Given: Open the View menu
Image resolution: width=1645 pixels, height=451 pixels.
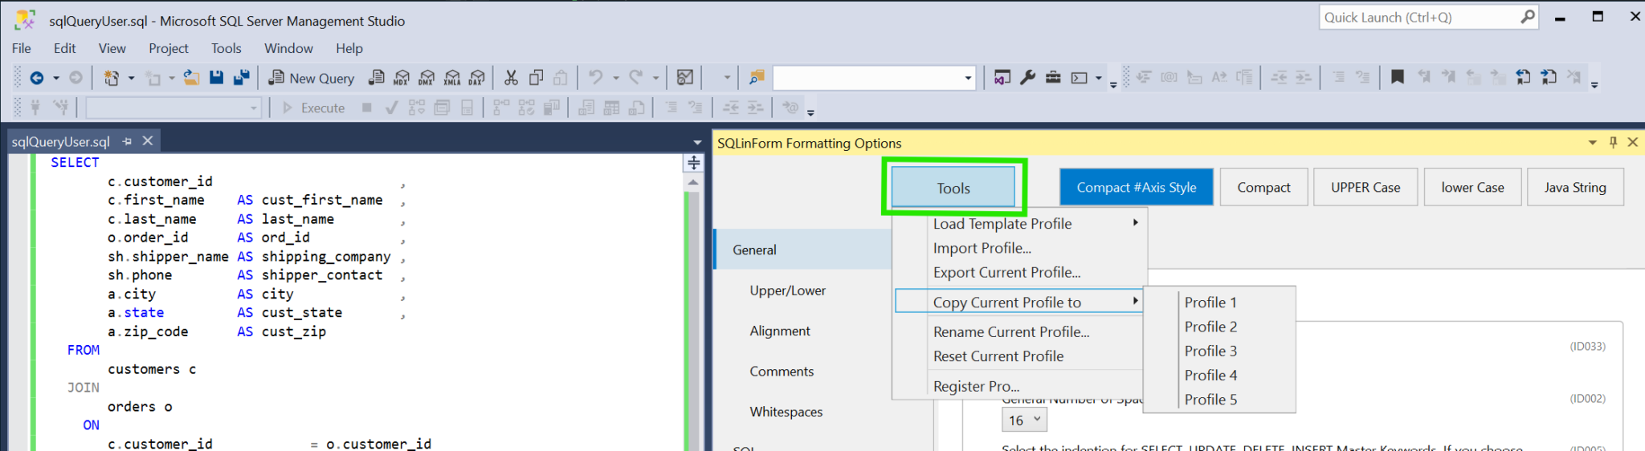Looking at the screenshot, I should [112, 48].
